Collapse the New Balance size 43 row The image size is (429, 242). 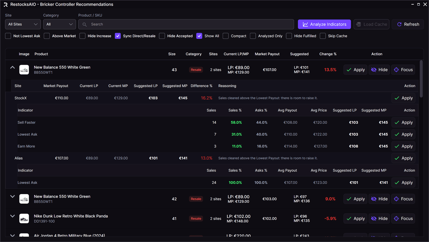click(x=12, y=68)
